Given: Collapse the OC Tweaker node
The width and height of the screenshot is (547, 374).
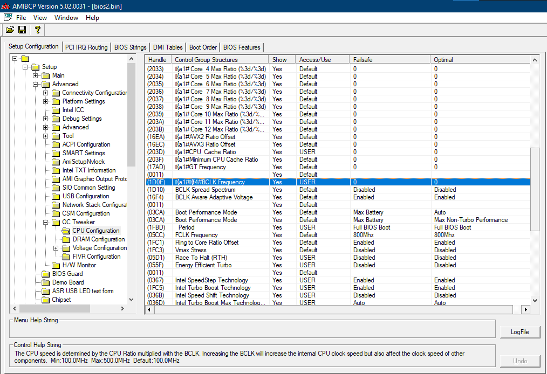Looking at the screenshot, I should point(45,222).
